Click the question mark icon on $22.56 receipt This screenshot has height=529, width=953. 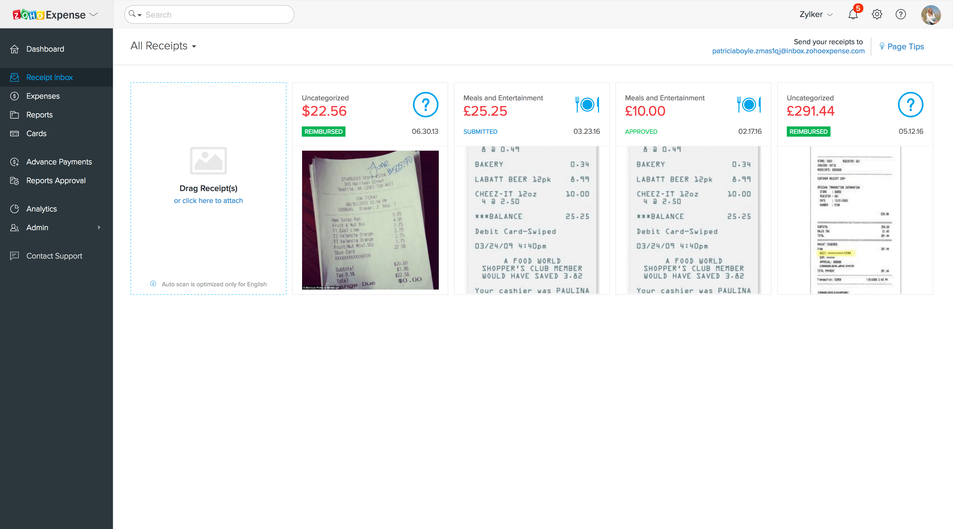pos(425,105)
